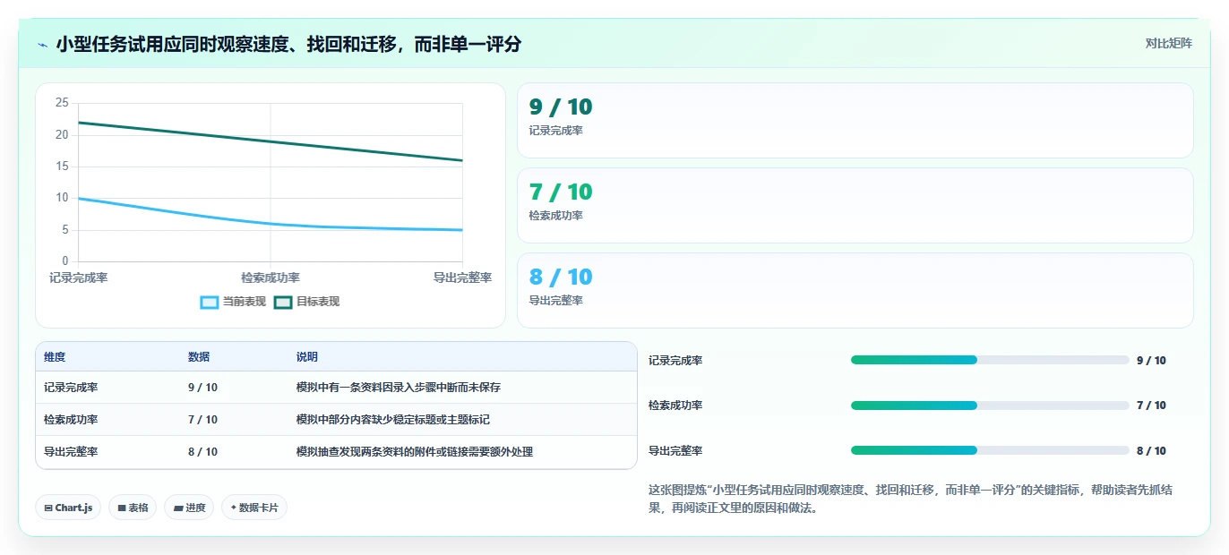Click 9 / 10 value beside progress bar
Viewport: 1229px width, 555px height.
[x=1151, y=361]
